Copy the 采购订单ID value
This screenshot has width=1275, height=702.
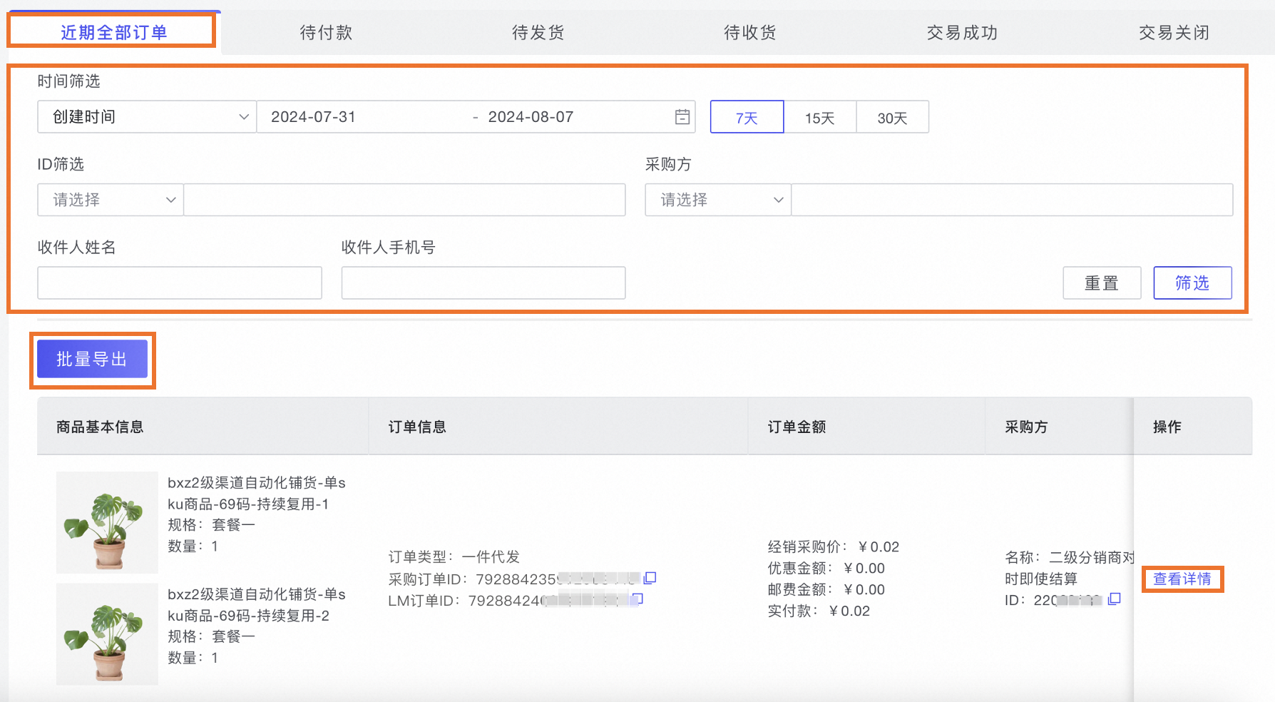pos(650,578)
